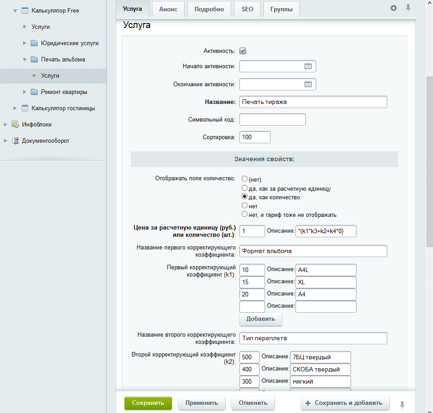
Task: Switch to the Услуга tab
Action: tap(132, 9)
